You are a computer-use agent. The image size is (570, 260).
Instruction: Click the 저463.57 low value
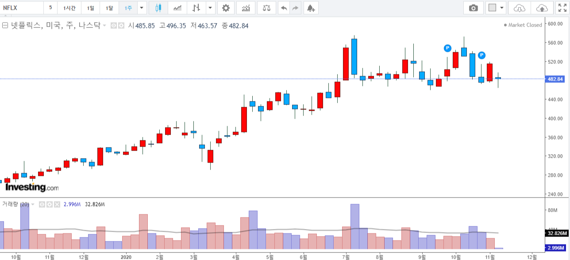(x=204, y=26)
